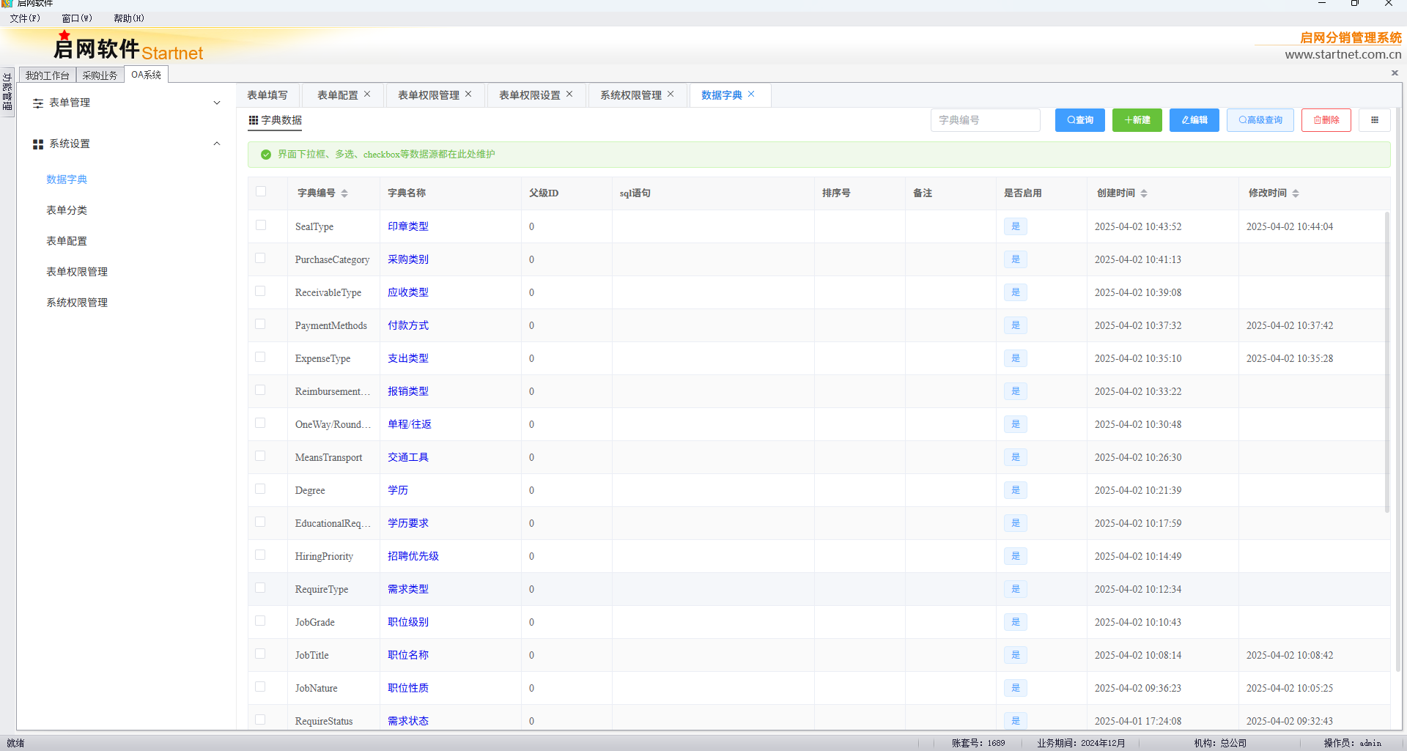Focus the 字典编号 search input
The height and width of the screenshot is (751, 1407).
point(985,120)
